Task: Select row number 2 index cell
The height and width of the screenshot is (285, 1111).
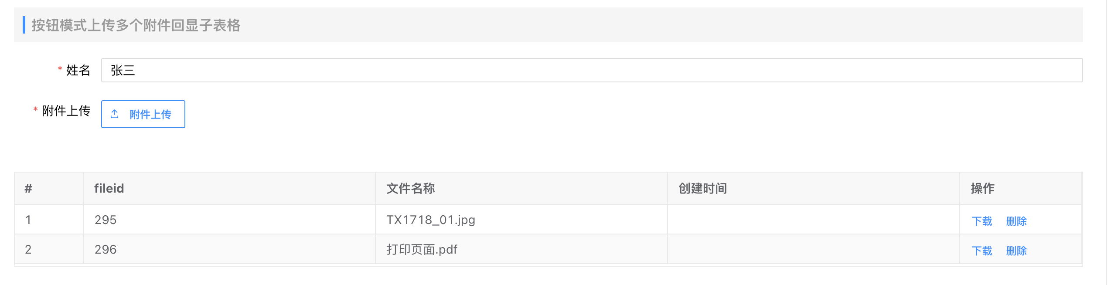Action: click(x=28, y=249)
